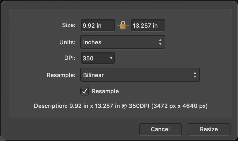Click the Resample checkbox text label
The image size is (238, 141).
105,91
